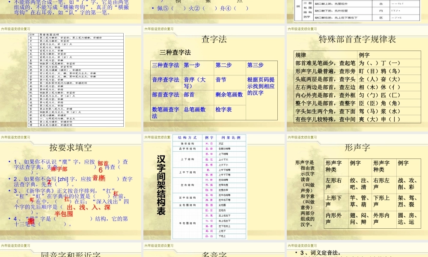Select the row 整个字儿是部首，查整字

(x=325, y=103)
